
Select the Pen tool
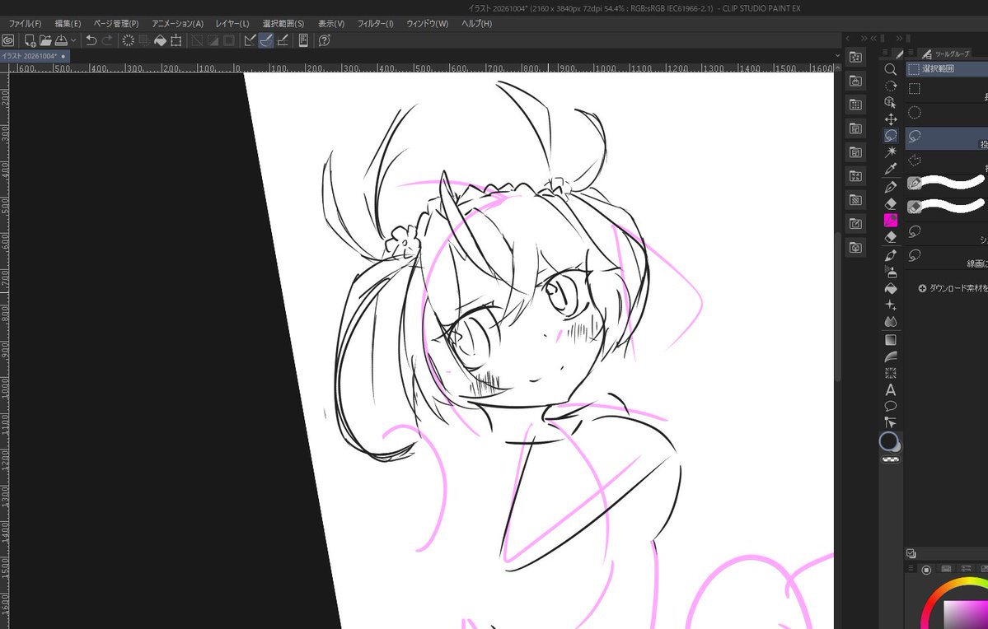click(890, 187)
